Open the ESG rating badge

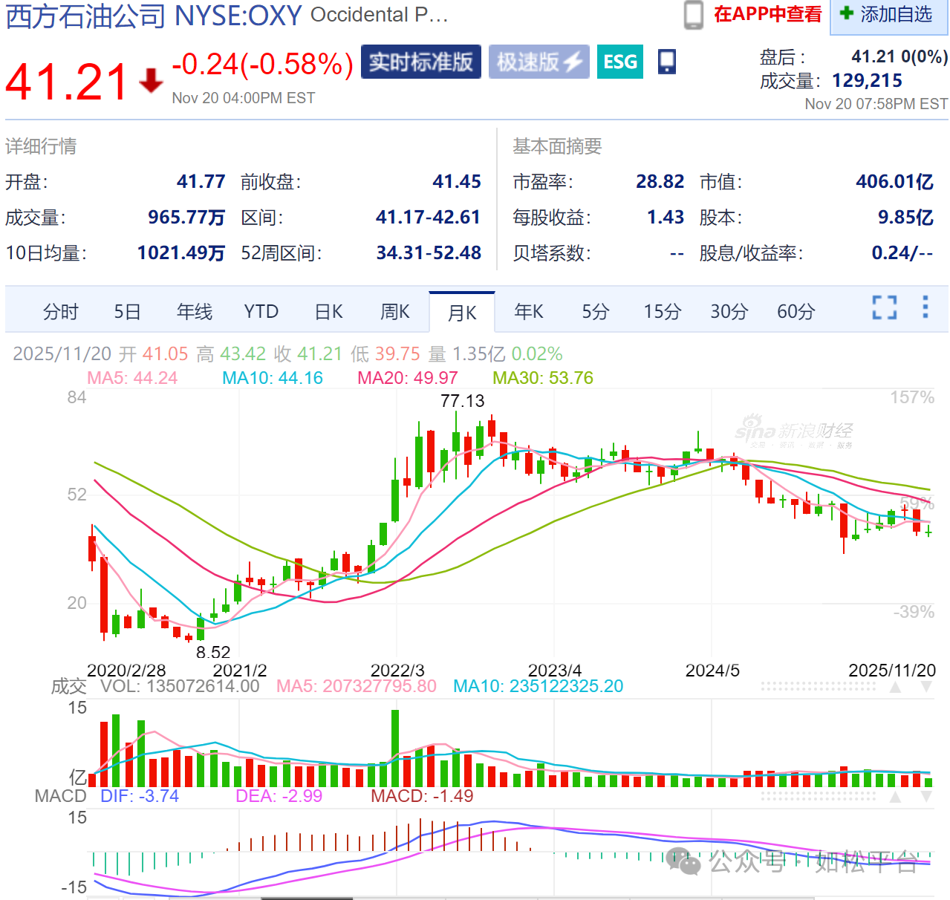tap(619, 62)
